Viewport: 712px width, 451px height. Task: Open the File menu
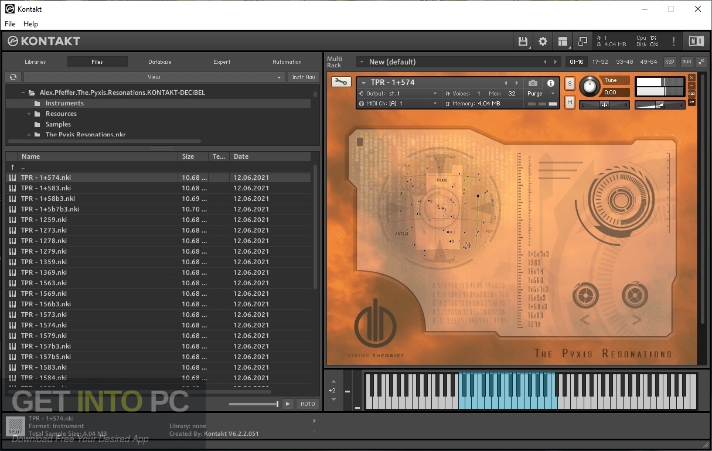10,24
